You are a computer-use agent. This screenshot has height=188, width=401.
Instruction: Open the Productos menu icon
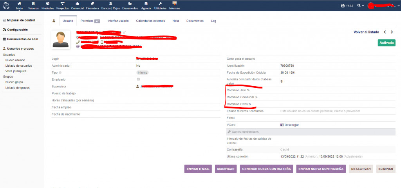pos(47,4)
